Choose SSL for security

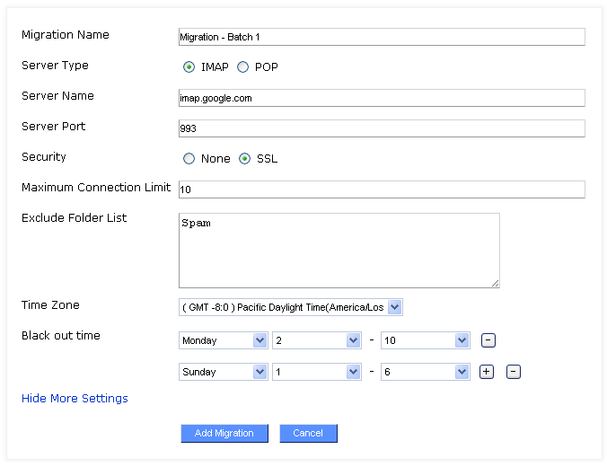tap(244, 159)
